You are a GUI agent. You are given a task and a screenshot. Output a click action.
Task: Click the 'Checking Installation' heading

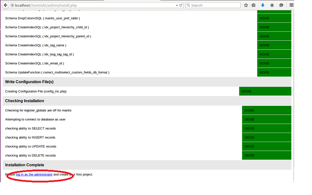tap(25, 101)
